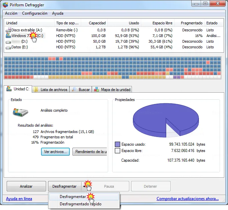Click the Espacio libre white color swatch
Image resolution: width=228 pixels, height=210 pixels.
click(118, 151)
